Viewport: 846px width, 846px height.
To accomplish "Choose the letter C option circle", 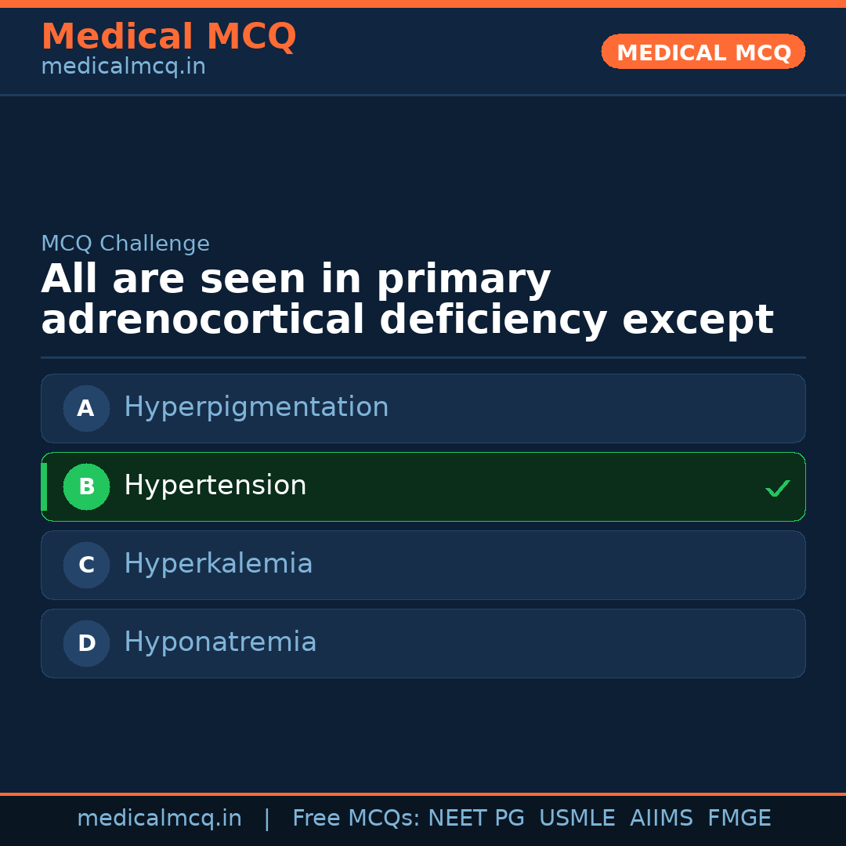I will pos(86,565).
